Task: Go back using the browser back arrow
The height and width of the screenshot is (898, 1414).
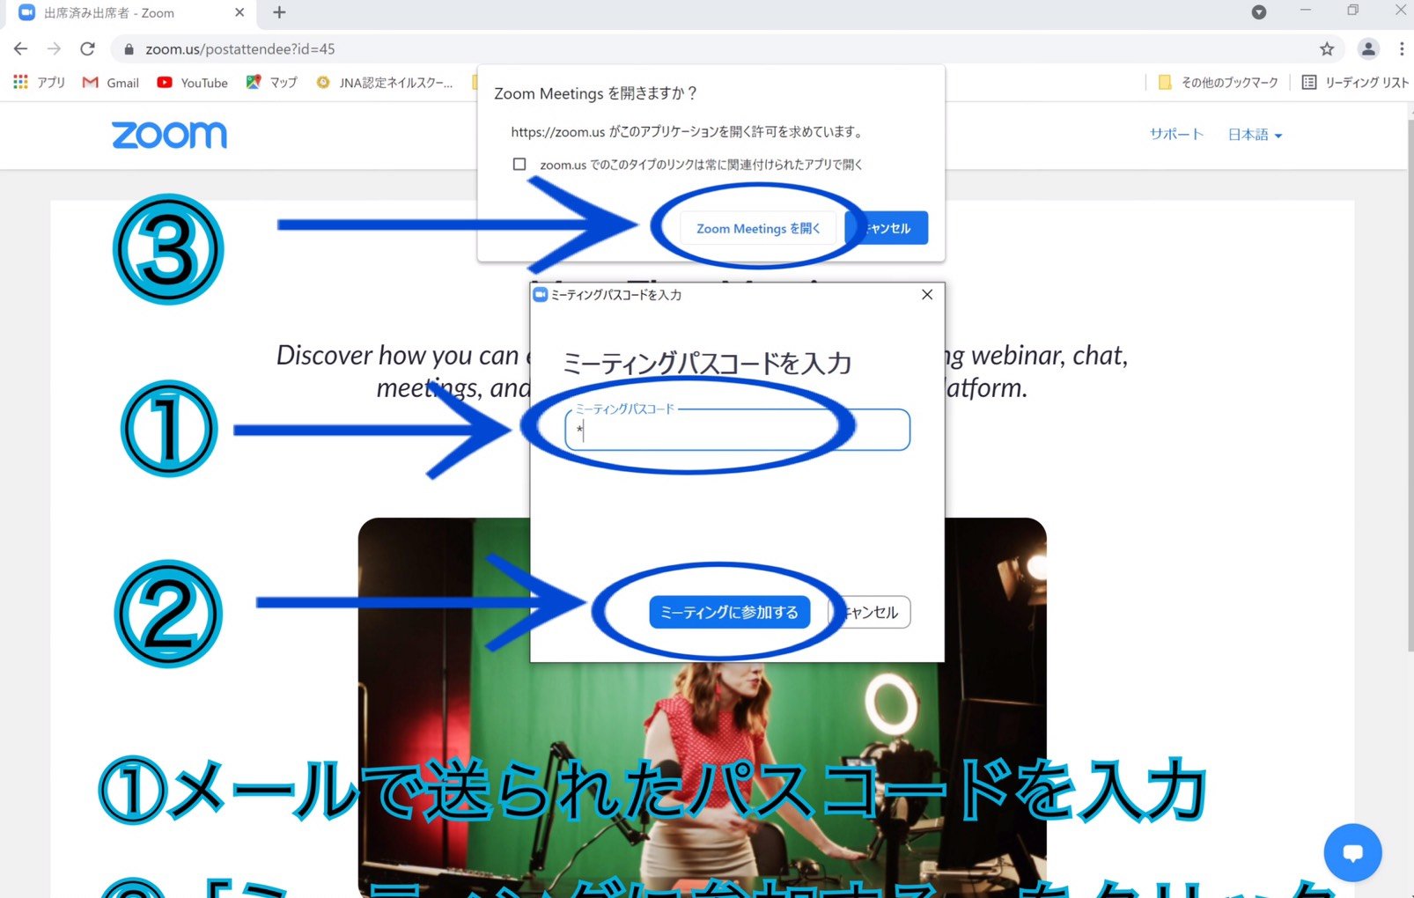Action: click(20, 49)
